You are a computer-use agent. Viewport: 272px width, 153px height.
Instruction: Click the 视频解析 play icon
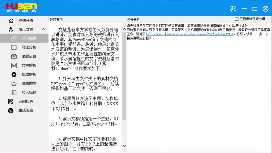14,74
